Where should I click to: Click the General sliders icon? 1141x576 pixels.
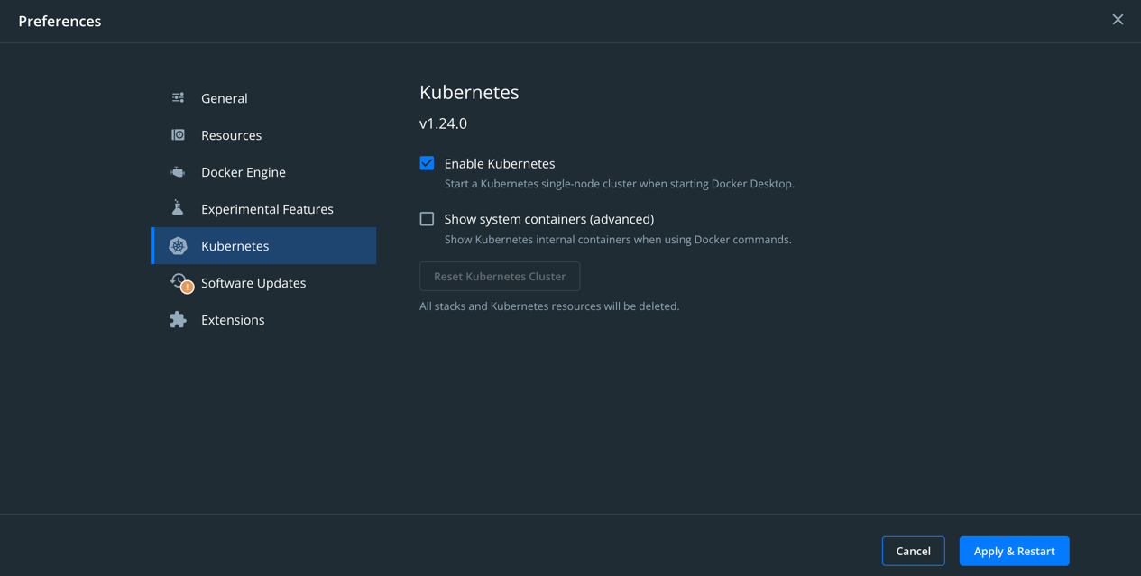click(x=178, y=97)
